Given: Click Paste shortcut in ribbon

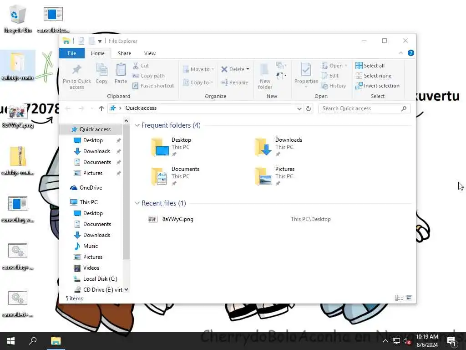Looking at the screenshot, I should [x=153, y=86].
